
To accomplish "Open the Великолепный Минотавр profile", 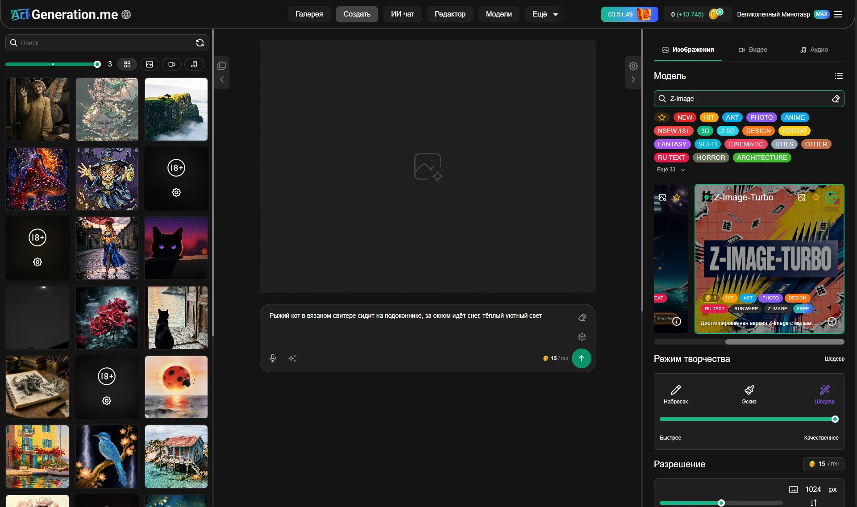I will (773, 14).
